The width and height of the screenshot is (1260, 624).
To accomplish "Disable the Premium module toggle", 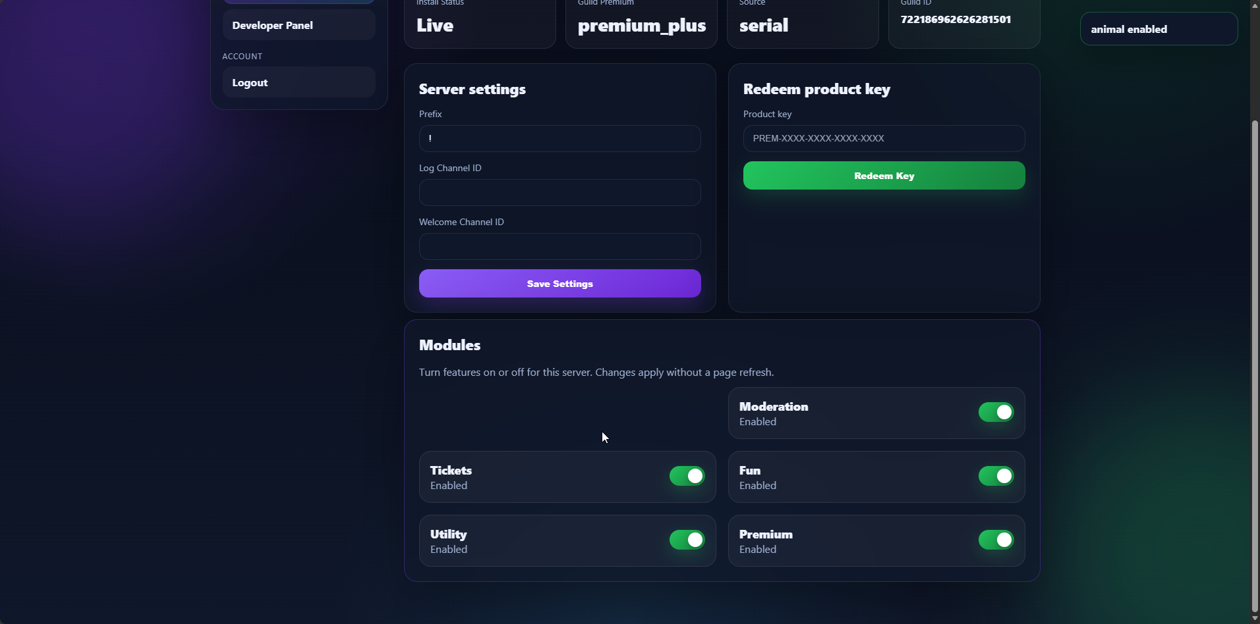I will (996, 540).
